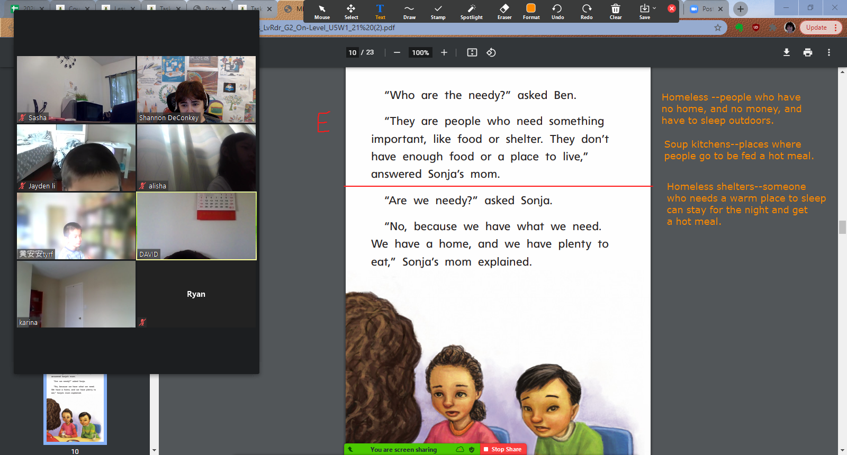Select Sasha's video tile

coord(76,89)
